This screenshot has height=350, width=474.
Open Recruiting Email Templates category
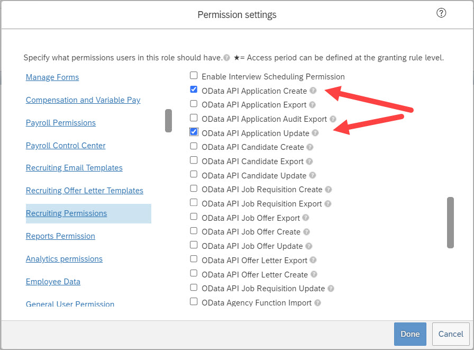[74, 168]
